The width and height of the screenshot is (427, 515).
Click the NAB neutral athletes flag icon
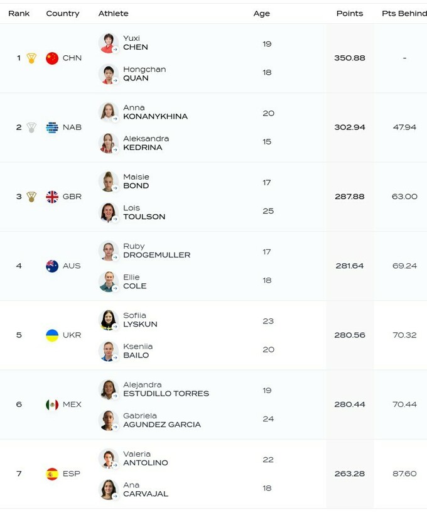[x=52, y=127]
